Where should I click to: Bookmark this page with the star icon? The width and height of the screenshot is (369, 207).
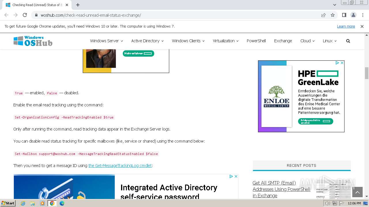(333, 15)
